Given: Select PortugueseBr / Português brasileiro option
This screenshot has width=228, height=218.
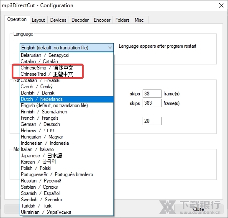Looking at the screenshot, I should 67,174.
